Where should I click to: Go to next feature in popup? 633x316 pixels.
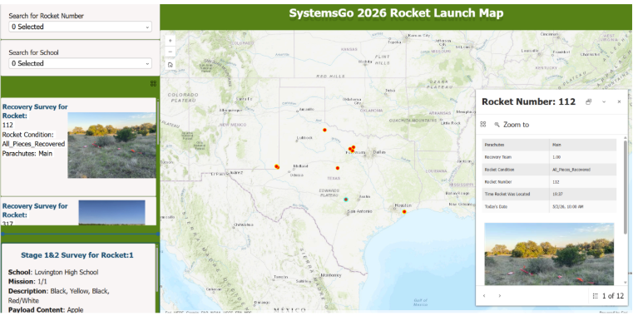coord(499,296)
